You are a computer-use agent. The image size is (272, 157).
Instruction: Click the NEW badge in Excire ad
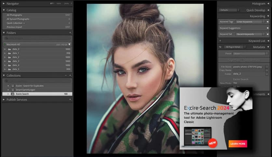[x=212, y=143]
